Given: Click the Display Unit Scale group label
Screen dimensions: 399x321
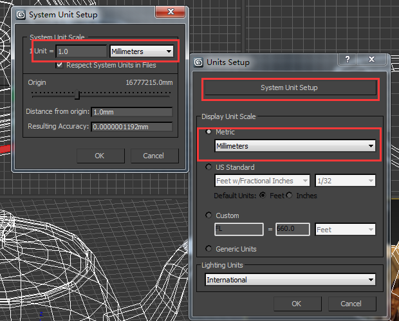Looking at the screenshot, I should point(228,116).
